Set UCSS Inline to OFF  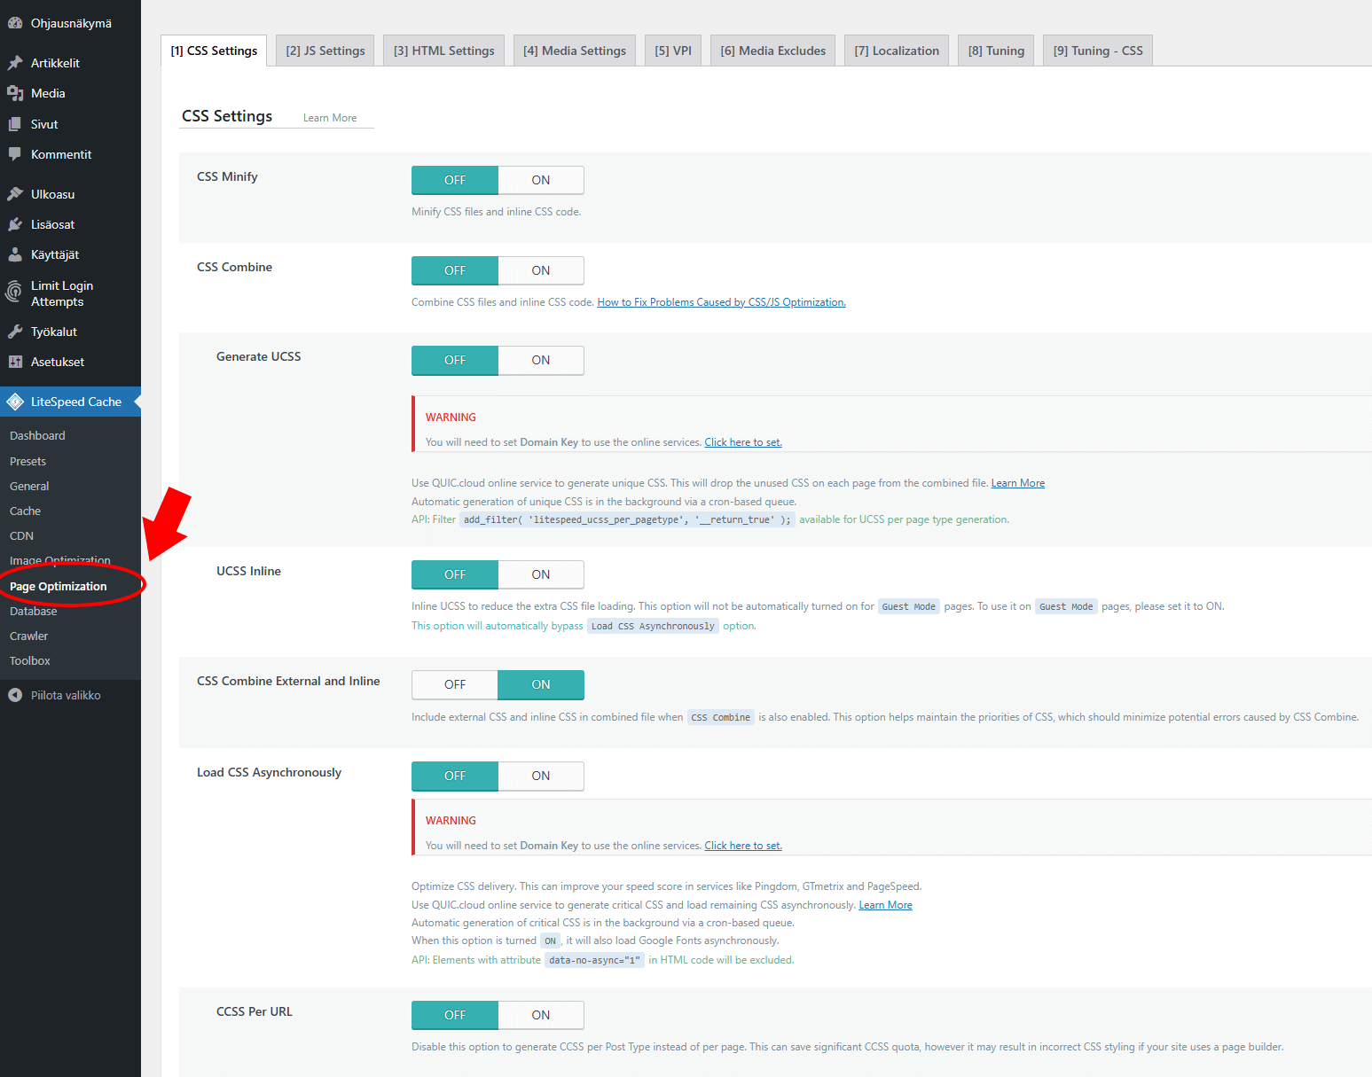point(455,574)
